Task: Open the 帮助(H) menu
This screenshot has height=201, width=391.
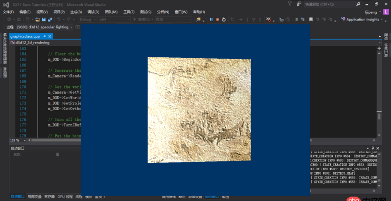Action: click(x=199, y=12)
